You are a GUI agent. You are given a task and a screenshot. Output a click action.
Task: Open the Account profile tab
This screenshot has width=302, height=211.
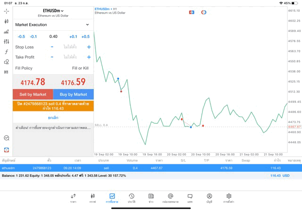pyautogui.click(x=209, y=198)
